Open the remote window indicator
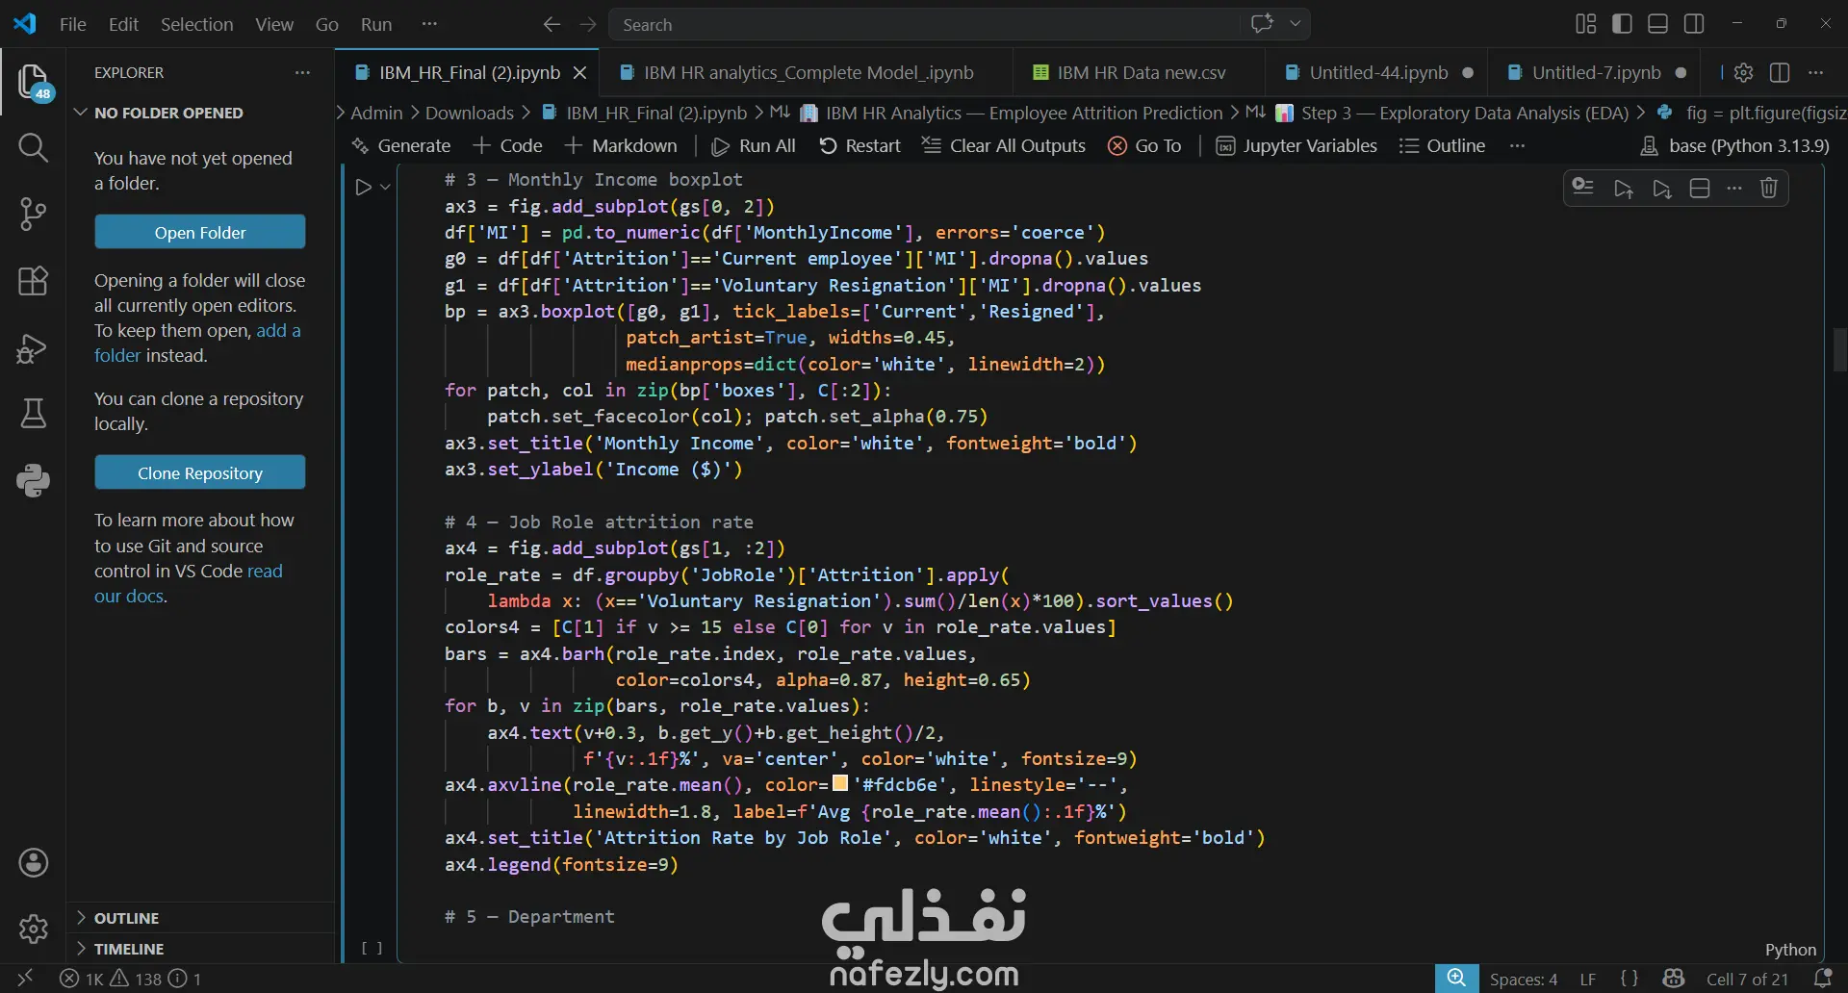This screenshot has width=1848, height=993. (25, 979)
